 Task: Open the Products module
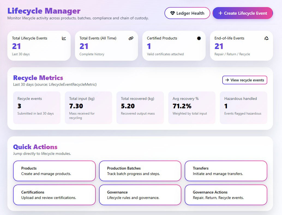54,171
